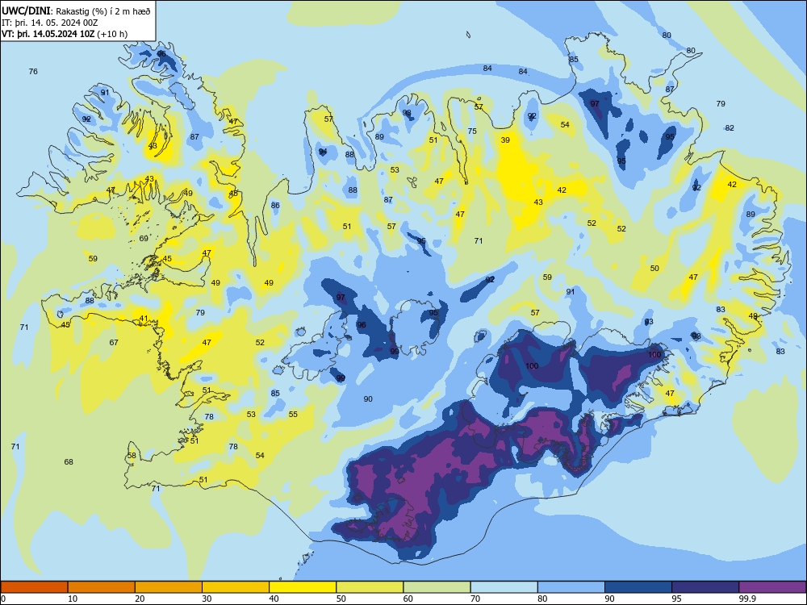Click the humidity value '75' on the map
This screenshot has width=807, height=605.
point(472,131)
